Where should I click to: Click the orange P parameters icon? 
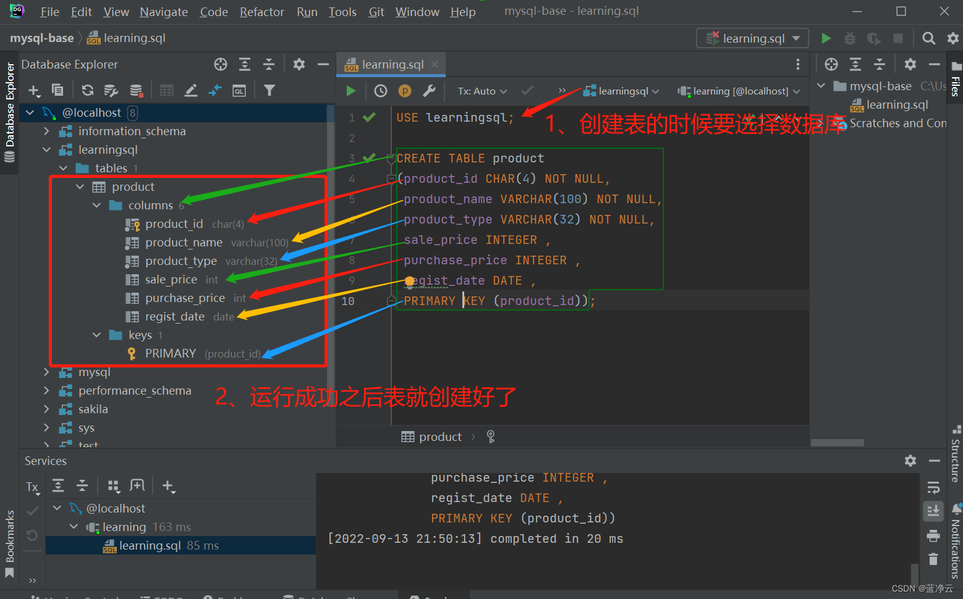click(405, 91)
